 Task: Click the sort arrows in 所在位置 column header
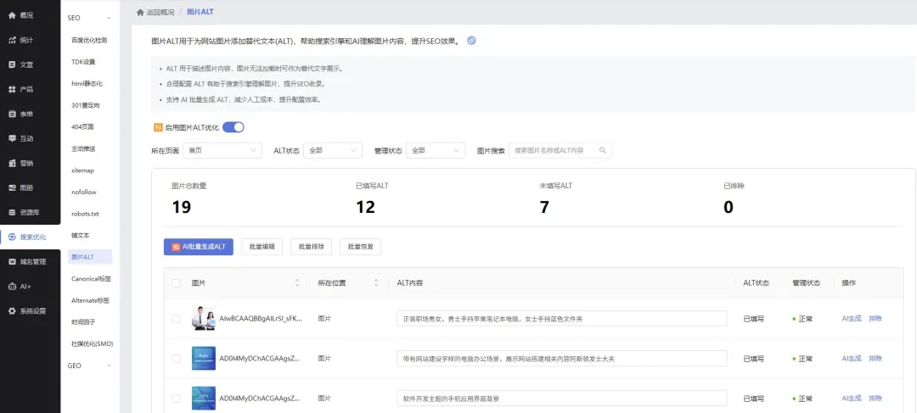tap(377, 282)
